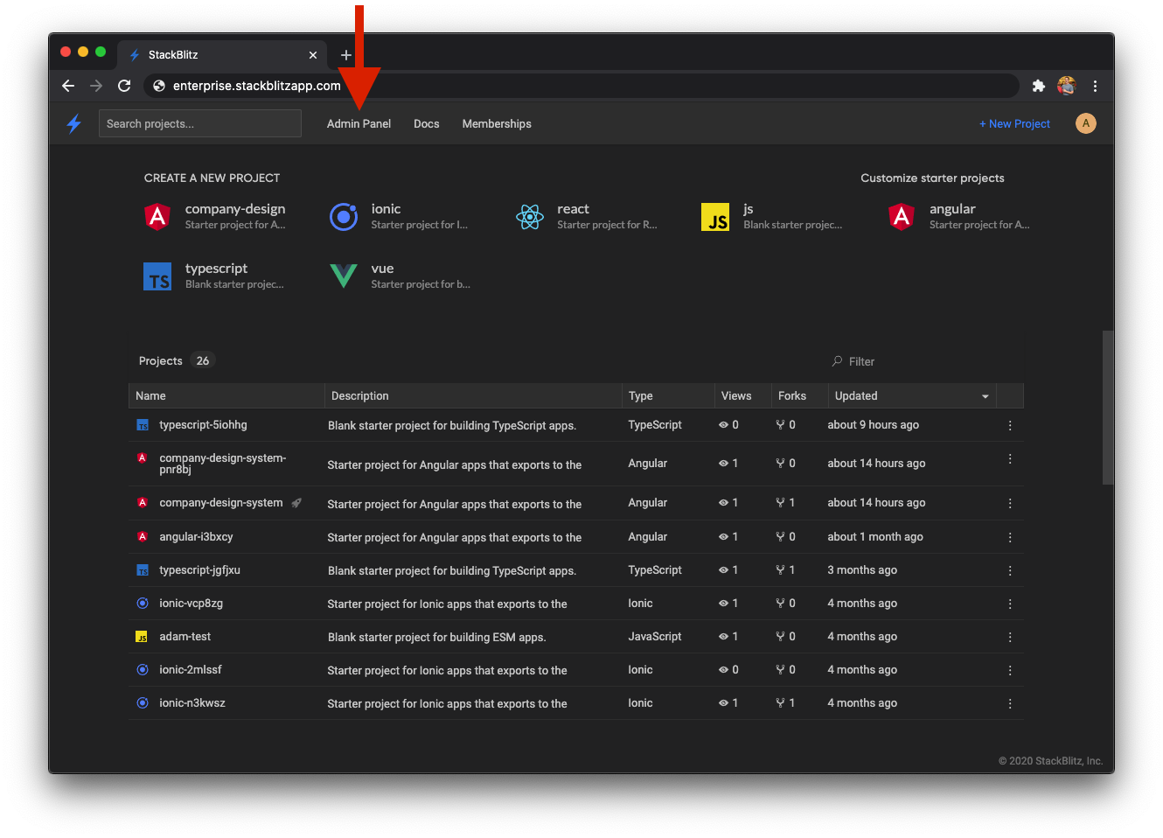Image resolution: width=1163 pixels, height=838 pixels.
Task: Create a company-design starter project
Action: point(215,216)
